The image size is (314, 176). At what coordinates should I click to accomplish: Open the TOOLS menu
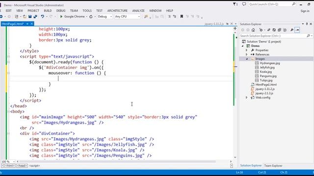87,11
